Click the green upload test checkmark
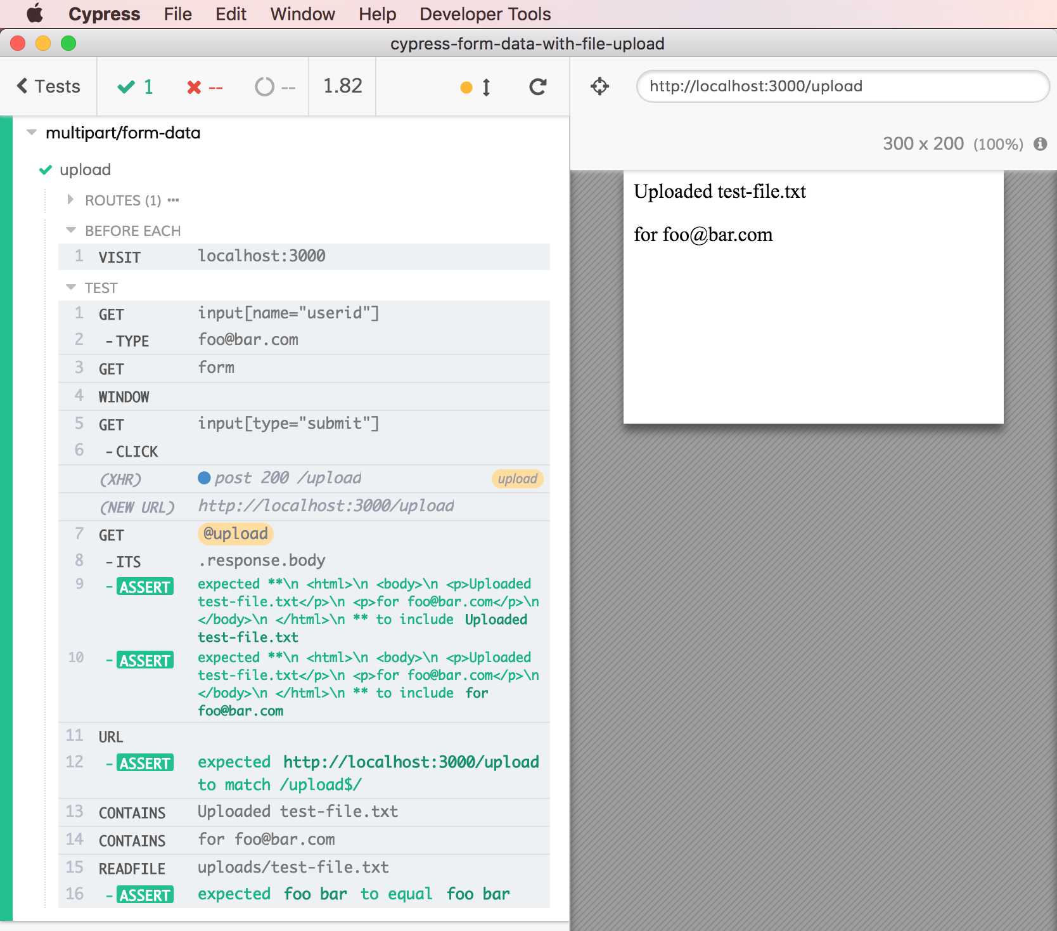 point(46,169)
